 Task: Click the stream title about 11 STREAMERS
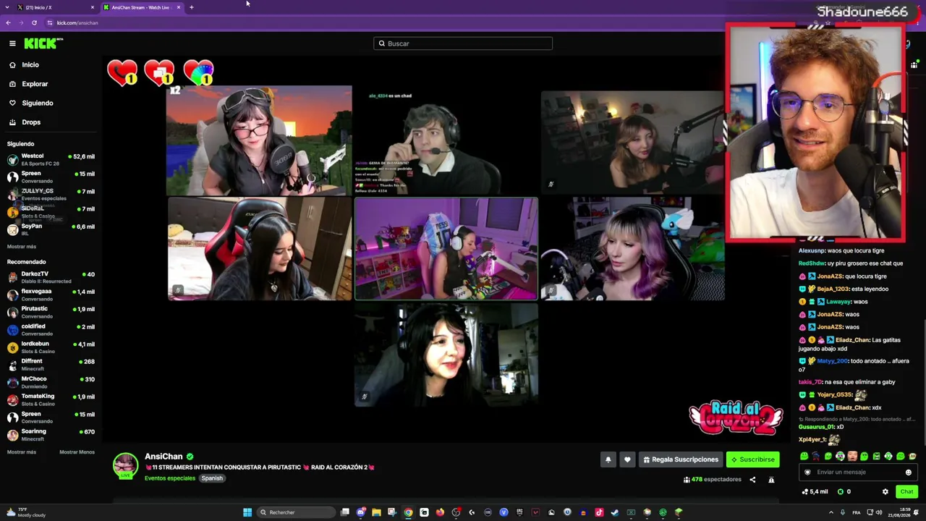pos(260,467)
